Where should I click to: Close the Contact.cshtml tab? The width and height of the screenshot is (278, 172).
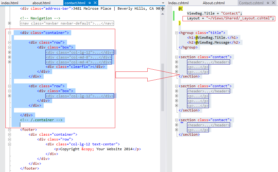coord(273,3)
